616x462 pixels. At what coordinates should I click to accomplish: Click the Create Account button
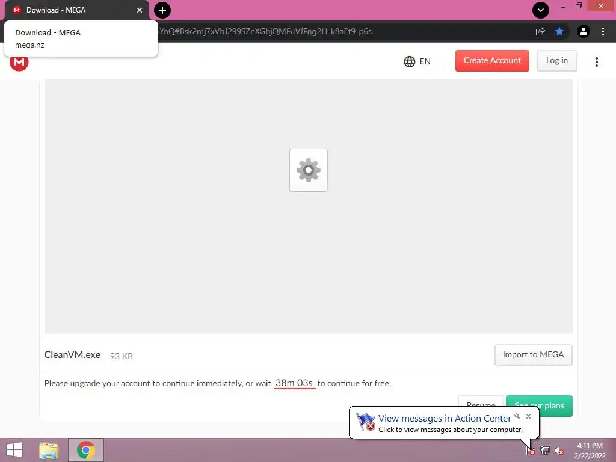click(x=492, y=61)
